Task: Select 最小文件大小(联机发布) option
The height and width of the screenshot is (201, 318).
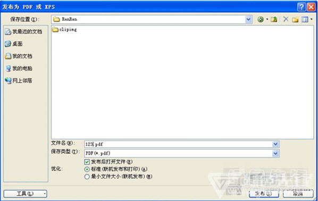Action: 87,177
